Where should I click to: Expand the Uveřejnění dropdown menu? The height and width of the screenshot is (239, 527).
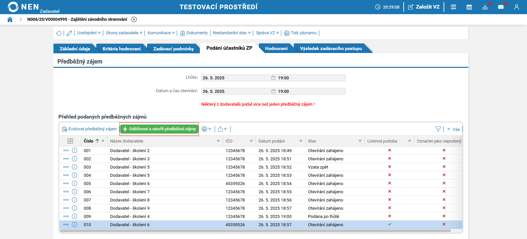pos(89,33)
